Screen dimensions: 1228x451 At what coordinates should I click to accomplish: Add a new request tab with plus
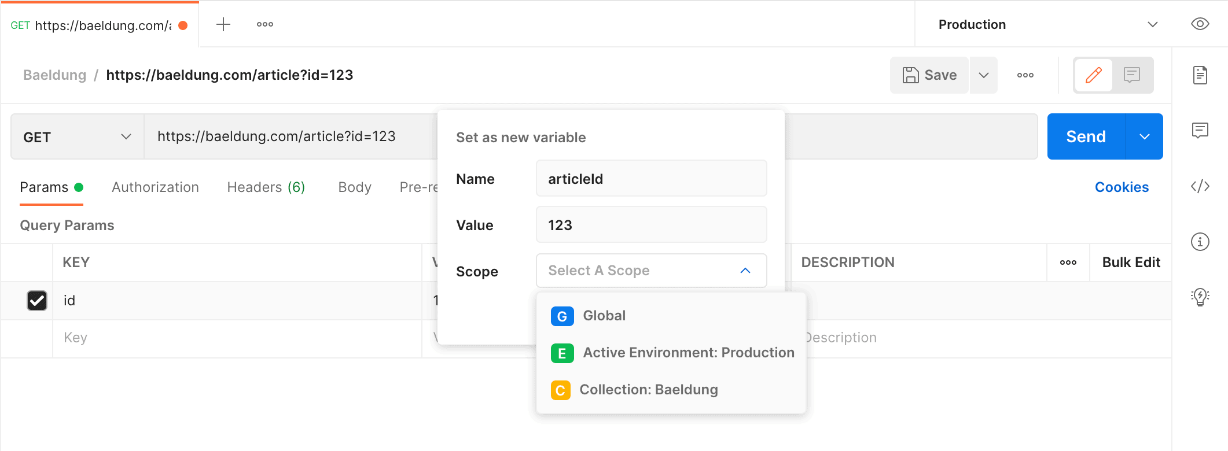click(223, 24)
